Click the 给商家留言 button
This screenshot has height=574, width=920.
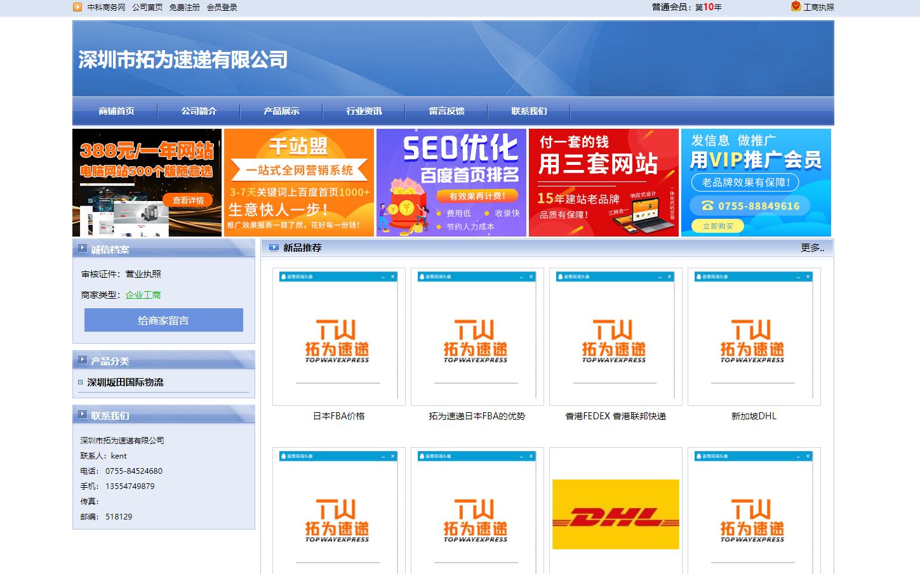[x=164, y=320]
